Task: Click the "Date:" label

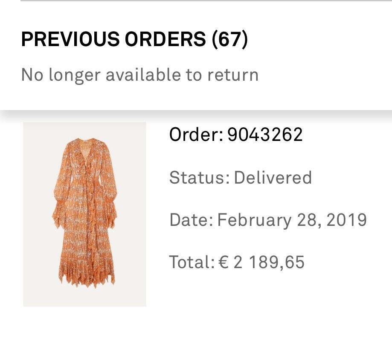Action: point(191,220)
